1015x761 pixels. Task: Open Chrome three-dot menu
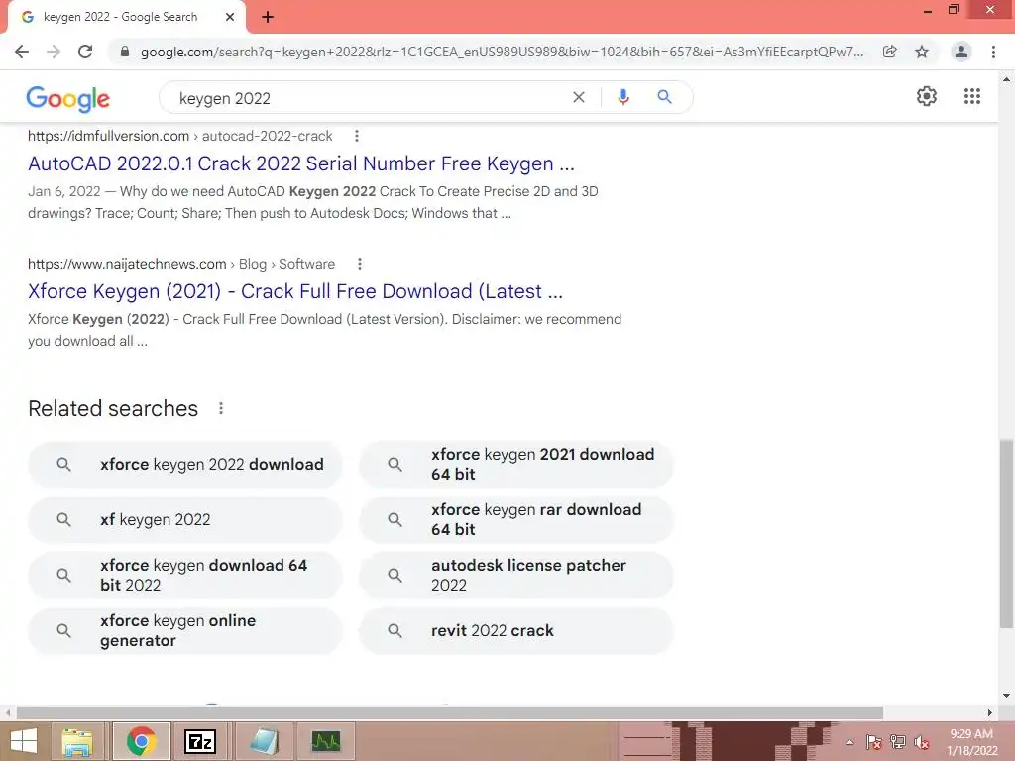(993, 52)
